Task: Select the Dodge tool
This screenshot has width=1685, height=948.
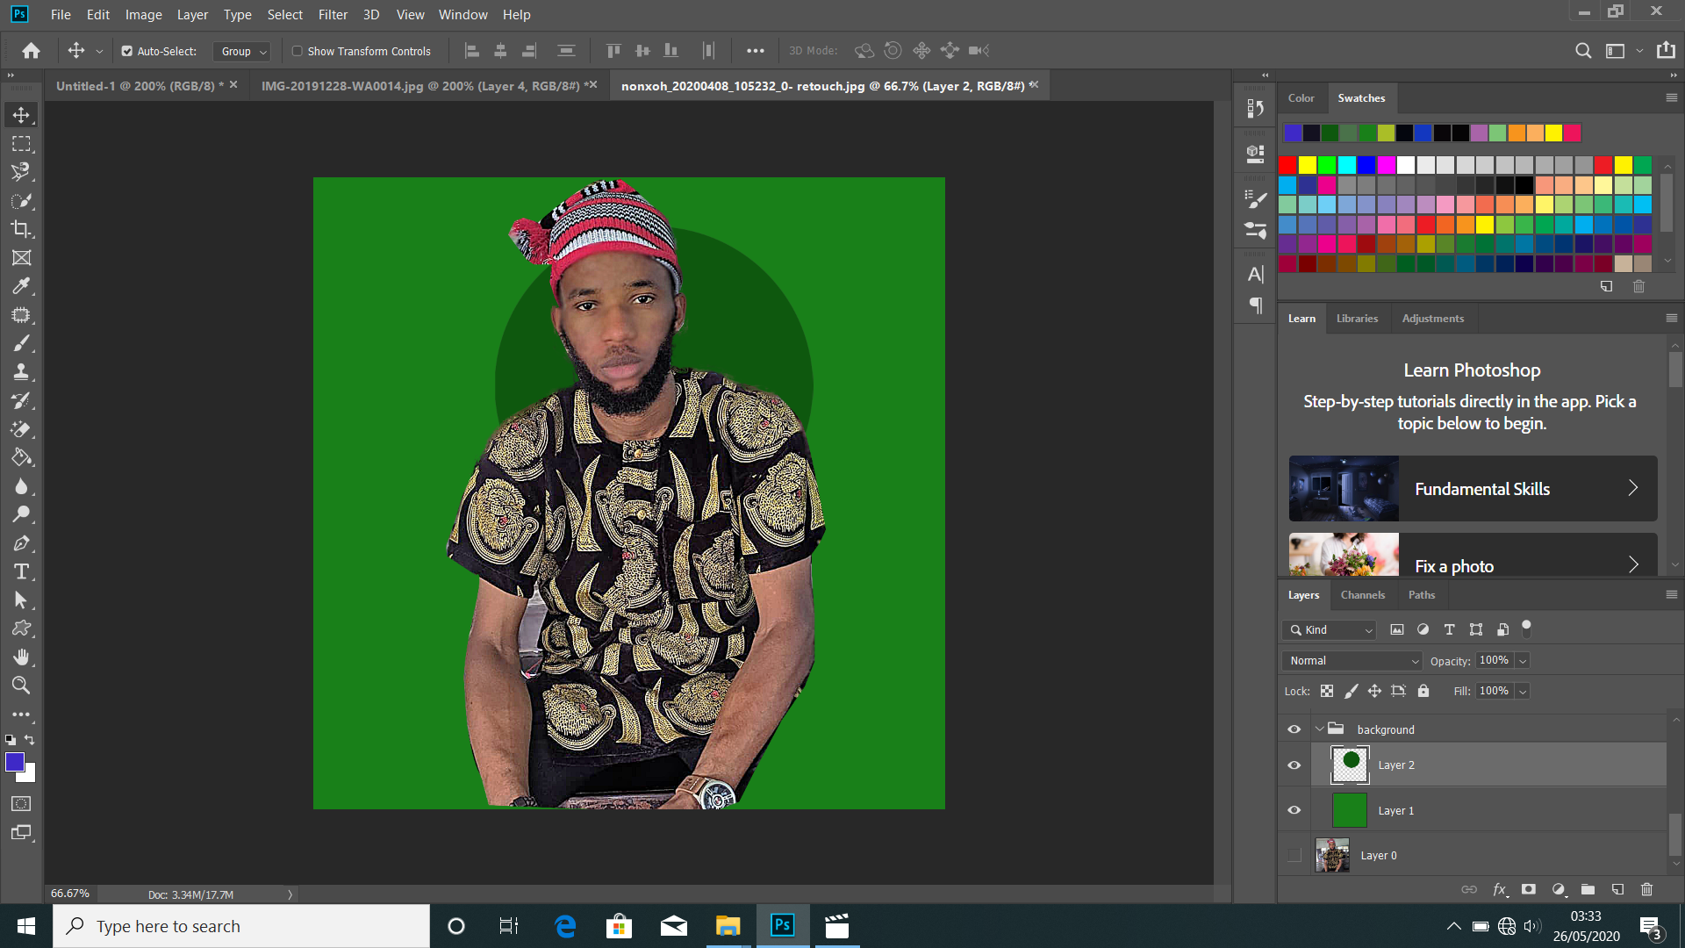Action: click(21, 514)
